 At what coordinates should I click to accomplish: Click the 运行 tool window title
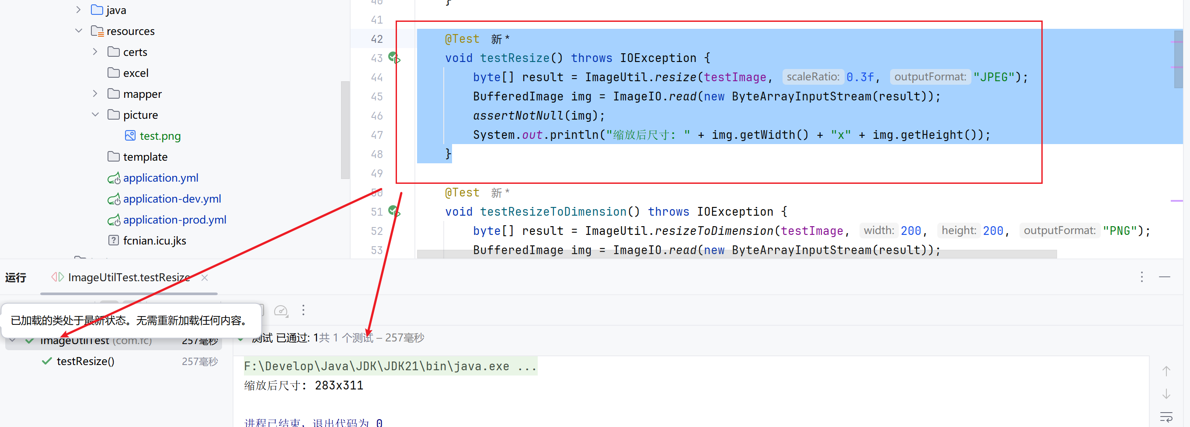16,277
